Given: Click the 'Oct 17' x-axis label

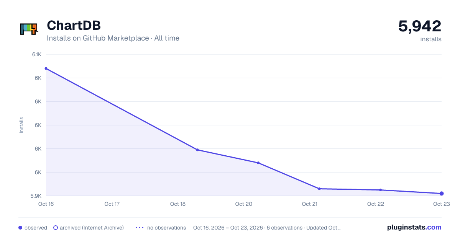Looking at the screenshot, I should coord(112,204).
